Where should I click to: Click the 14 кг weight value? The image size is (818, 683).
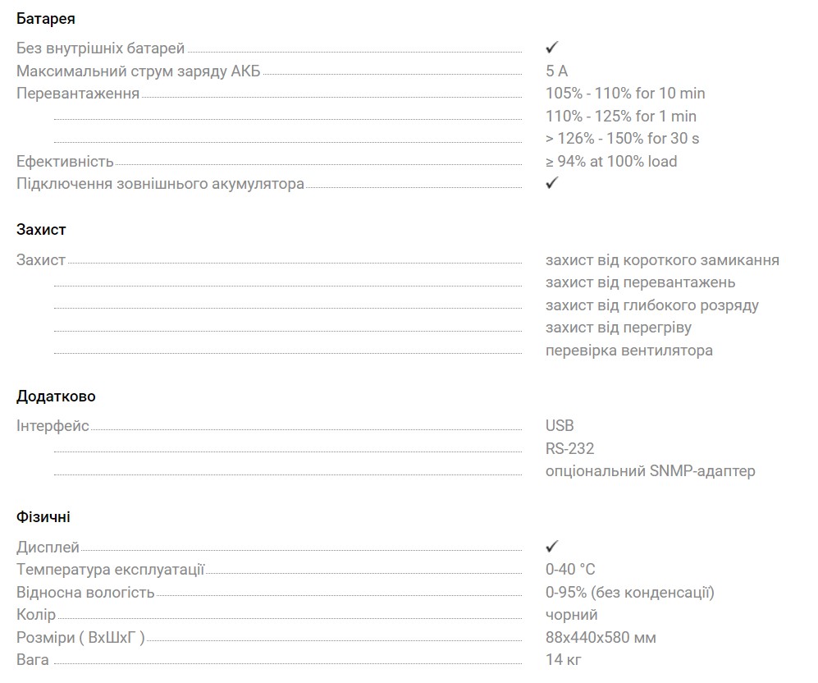pyautogui.click(x=564, y=659)
